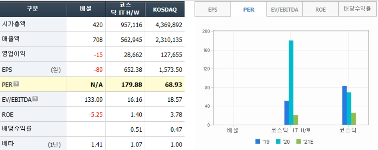Click the value 4,369,892
Screen dimensions: 378x150
[168, 25]
